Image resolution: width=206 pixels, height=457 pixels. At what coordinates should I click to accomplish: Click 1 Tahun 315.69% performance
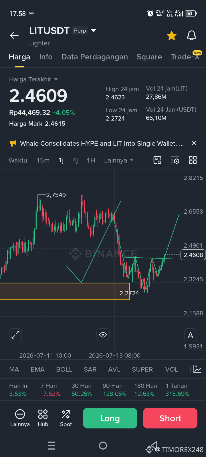(x=177, y=390)
